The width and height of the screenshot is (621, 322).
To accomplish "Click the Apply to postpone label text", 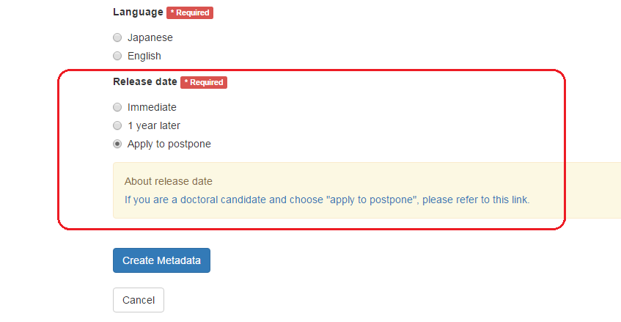I will (169, 144).
